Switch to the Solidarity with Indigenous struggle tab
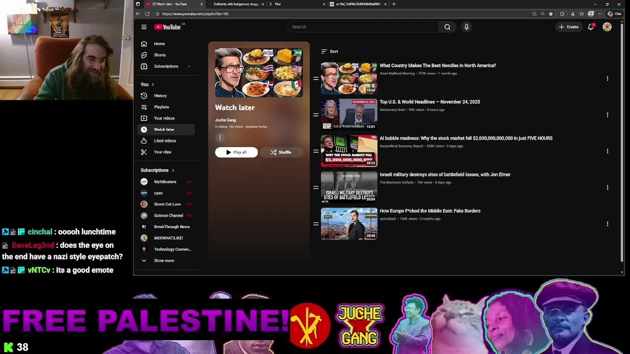The image size is (630, 354). point(236,4)
